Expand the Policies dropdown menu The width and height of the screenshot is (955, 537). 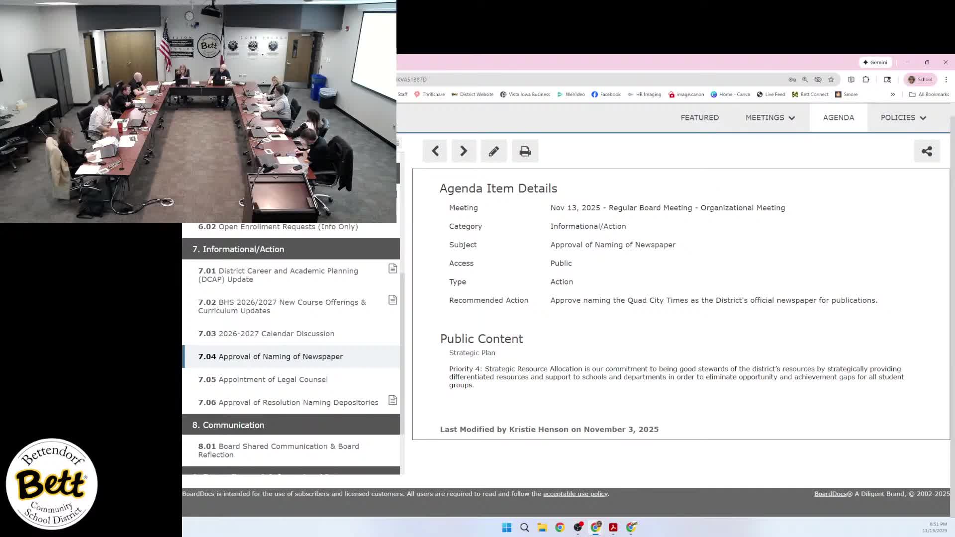pos(903,118)
